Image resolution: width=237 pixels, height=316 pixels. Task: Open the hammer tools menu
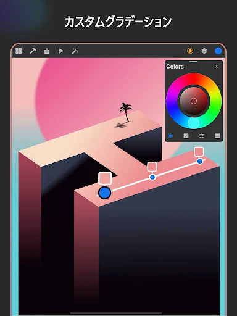[33, 51]
